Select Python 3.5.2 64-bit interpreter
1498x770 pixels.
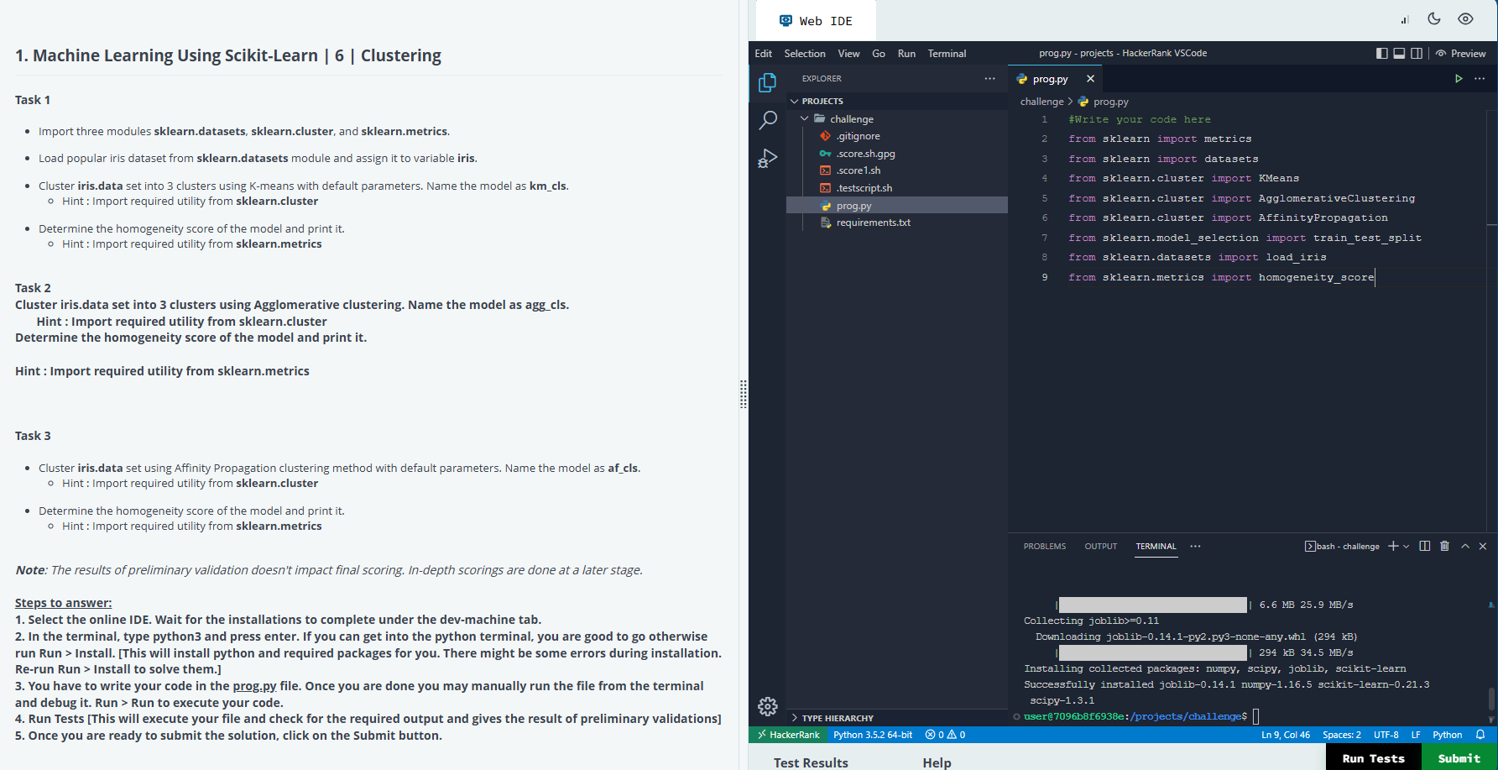point(873,735)
